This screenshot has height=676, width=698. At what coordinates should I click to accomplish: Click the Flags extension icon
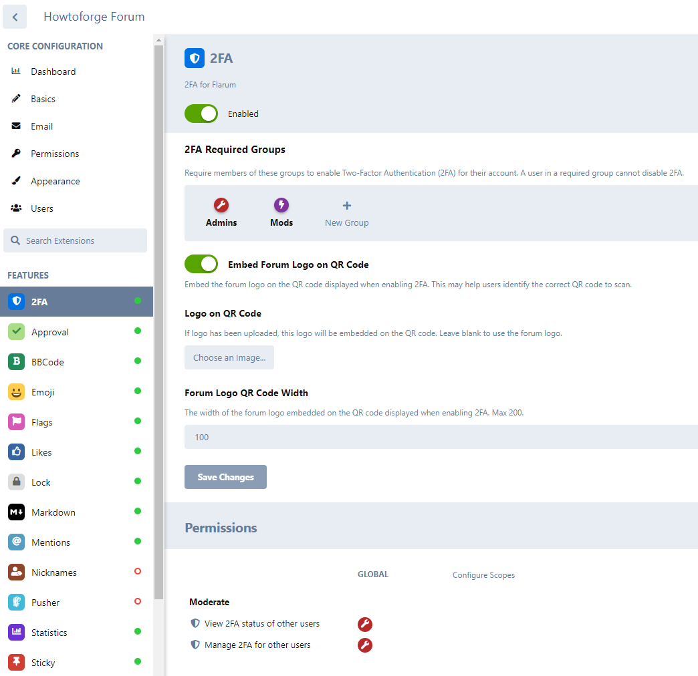[x=16, y=422]
